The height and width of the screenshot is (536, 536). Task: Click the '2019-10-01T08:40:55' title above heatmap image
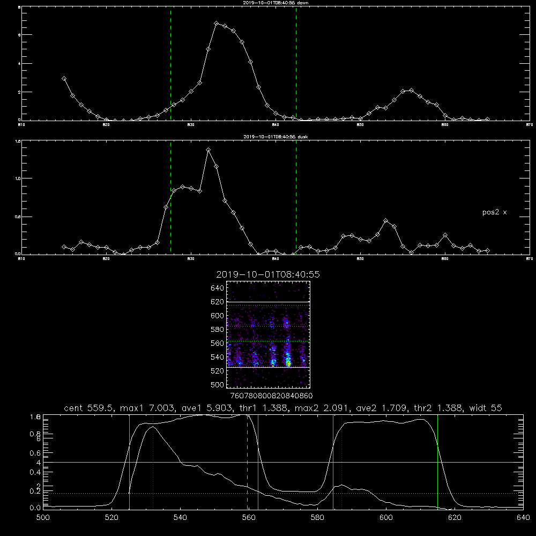pos(268,274)
